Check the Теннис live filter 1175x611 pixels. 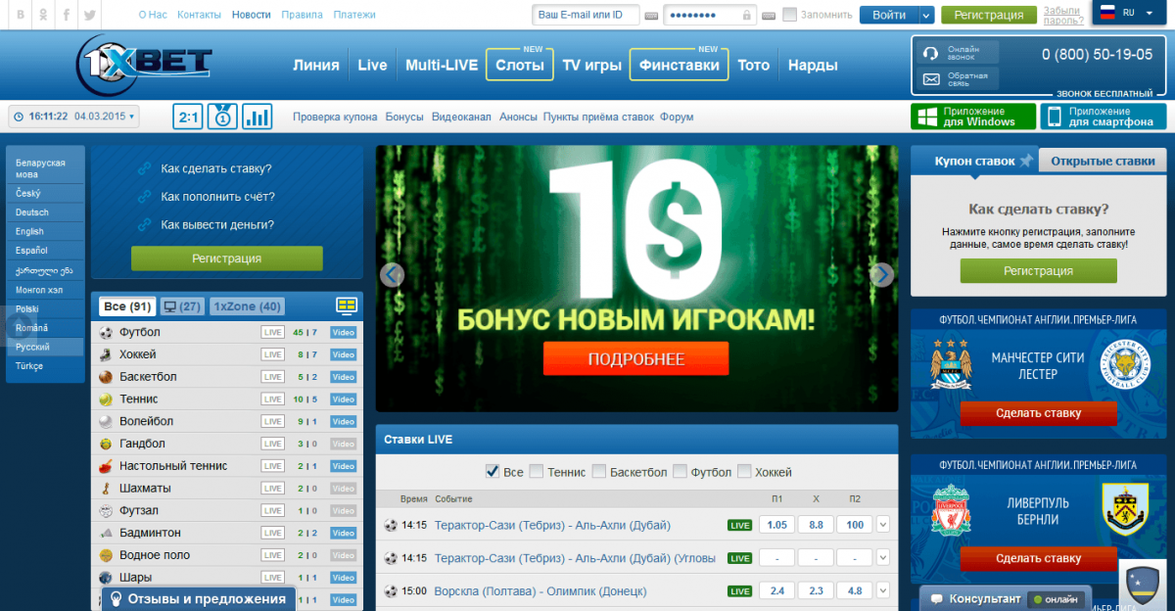point(536,471)
